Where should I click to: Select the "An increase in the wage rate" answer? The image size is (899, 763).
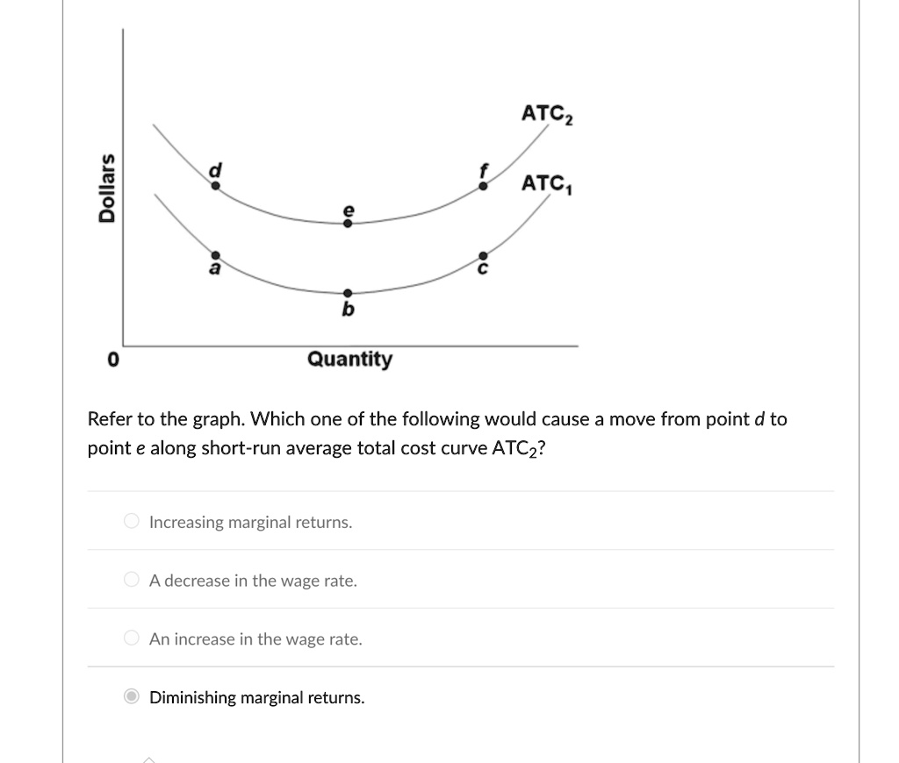tap(130, 638)
